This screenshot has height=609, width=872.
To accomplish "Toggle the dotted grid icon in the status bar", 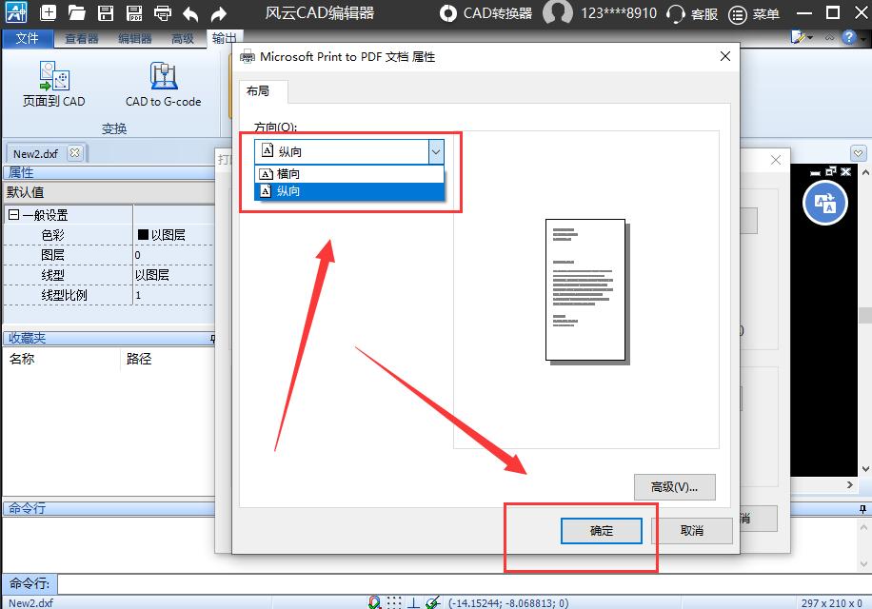I will click(x=394, y=602).
